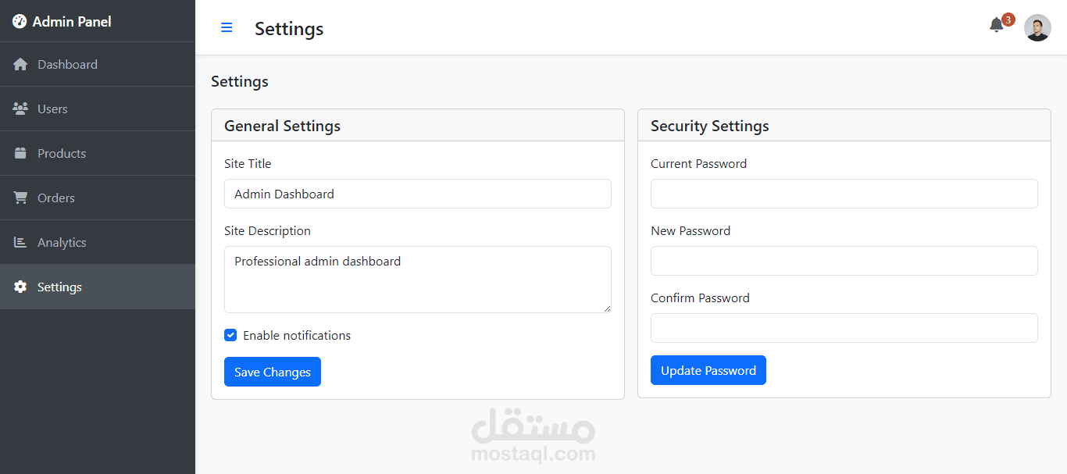Click the Settings gear icon in sidebar
This screenshot has height=474, width=1067.
(20, 287)
